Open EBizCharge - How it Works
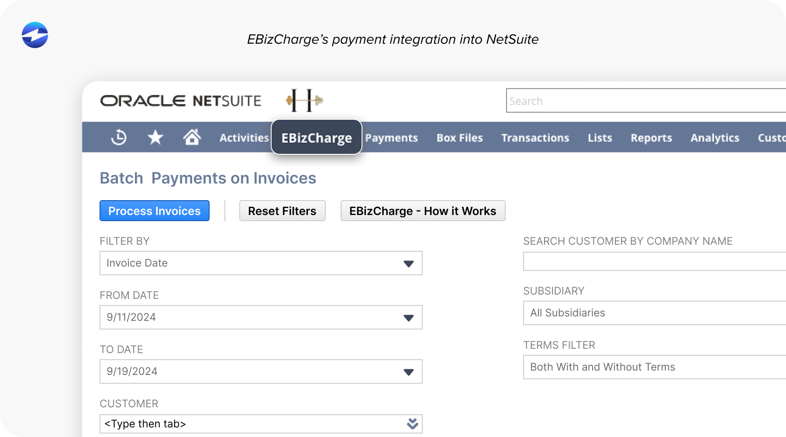This screenshot has height=437, width=786. click(x=423, y=211)
